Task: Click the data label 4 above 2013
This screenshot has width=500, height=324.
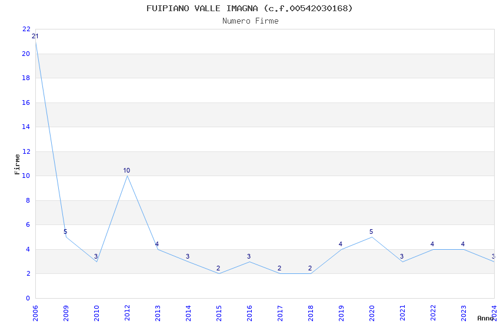Action: click(157, 244)
